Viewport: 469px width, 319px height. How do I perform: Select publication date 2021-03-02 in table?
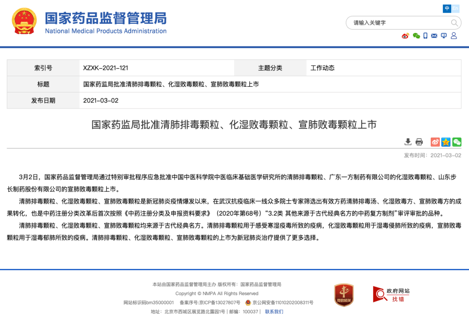[101, 100]
